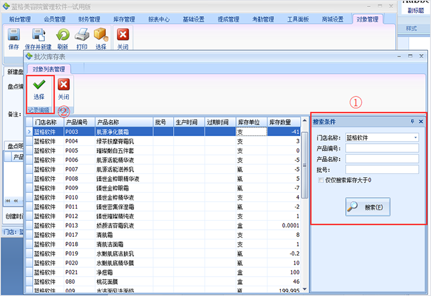Sort by 过期时间 column header

point(221,122)
